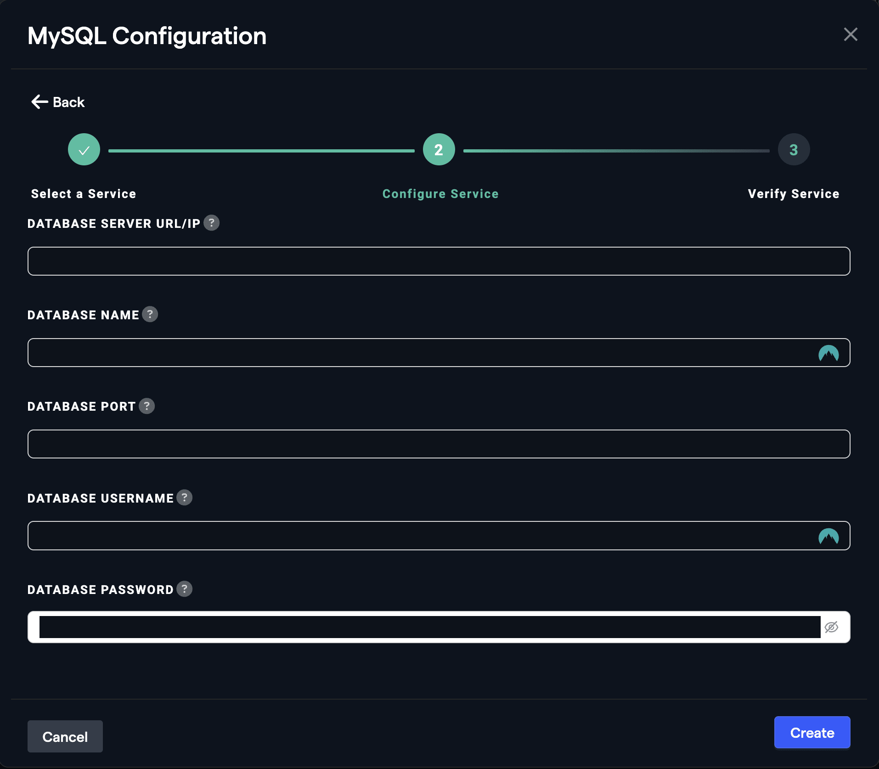
Task: Click into the Database Port field
Action: pos(439,444)
